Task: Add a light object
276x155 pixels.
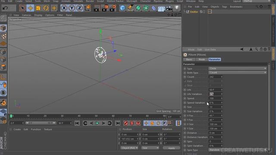Action: pos(177,8)
